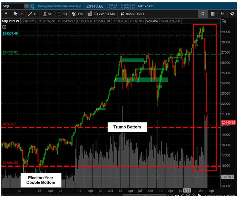
Task: Select the SQ rectangle drawing tool
Action: [62, 14]
